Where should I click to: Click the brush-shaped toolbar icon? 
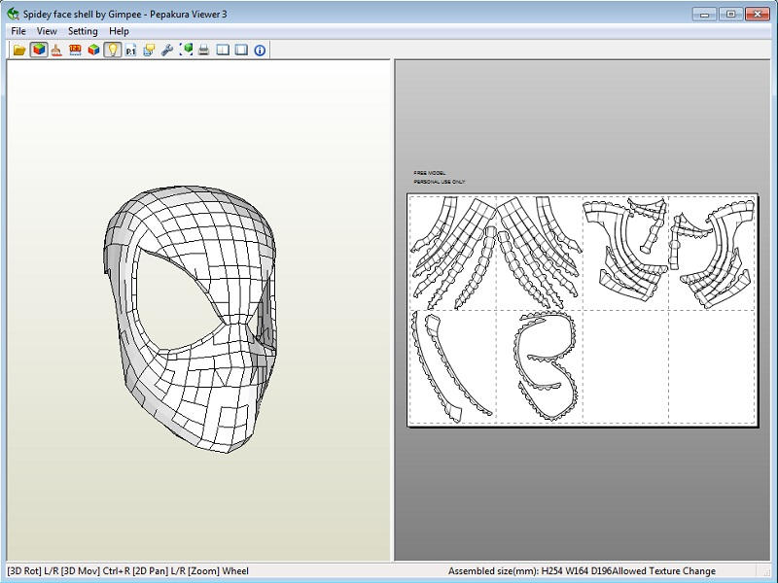coord(57,50)
